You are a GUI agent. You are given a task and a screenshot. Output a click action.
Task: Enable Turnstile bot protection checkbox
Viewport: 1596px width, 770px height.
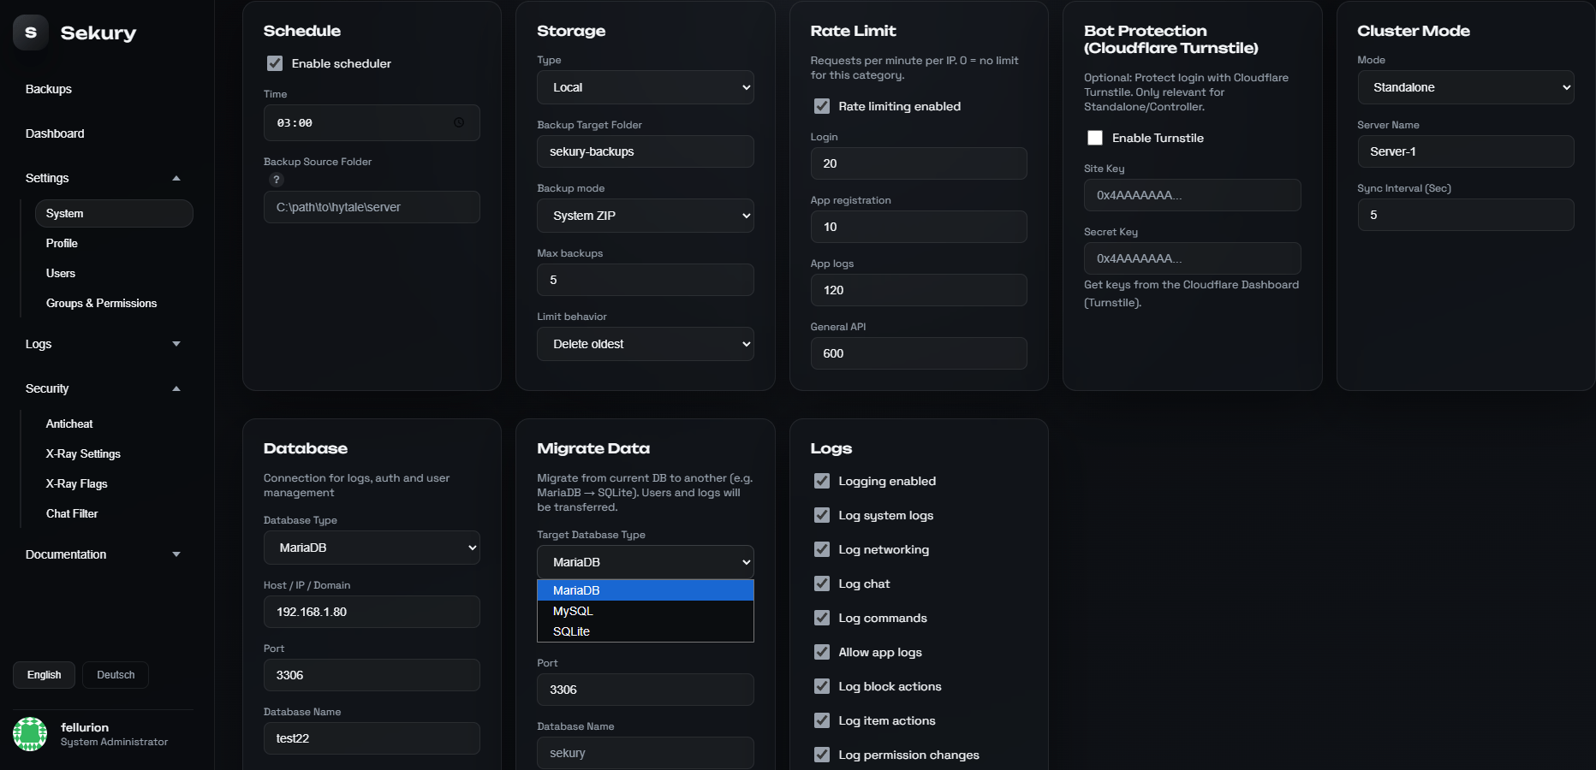tap(1094, 138)
